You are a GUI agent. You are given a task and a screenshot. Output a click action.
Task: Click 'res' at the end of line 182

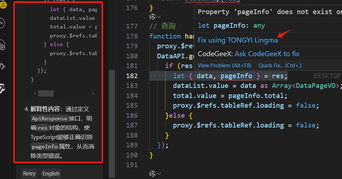(277, 76)
